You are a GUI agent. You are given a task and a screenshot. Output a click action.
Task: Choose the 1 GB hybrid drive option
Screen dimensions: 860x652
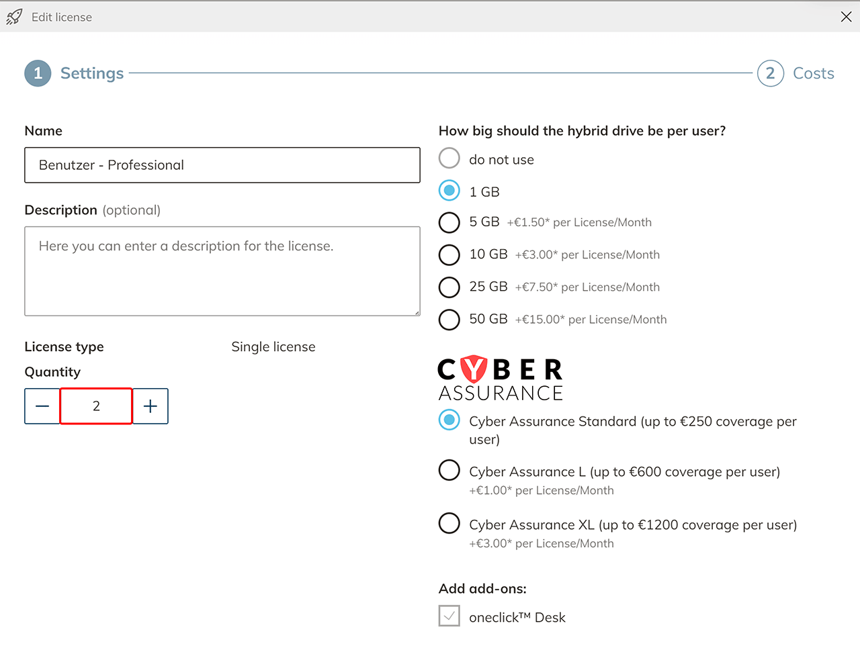tap(449, 191)
